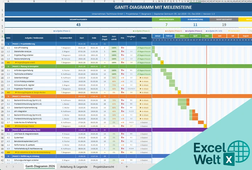Screen dimensions: 252x170
Task: Click the green Gantt bar of Technische Architektur
Action: tap(167, 74)
